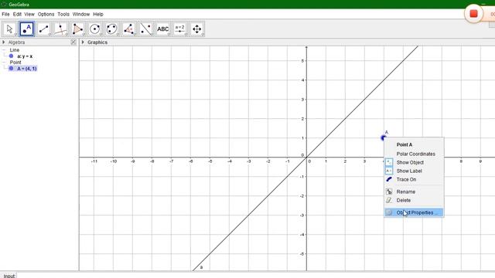Select the Move Graphics View tool
This screenshot has height=278, width=495.
[197, 29]
